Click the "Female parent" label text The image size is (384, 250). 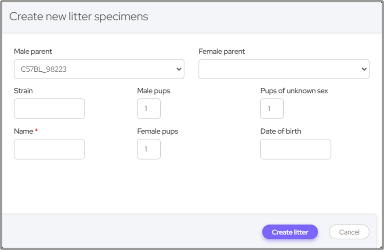click(x=222, y=51)
